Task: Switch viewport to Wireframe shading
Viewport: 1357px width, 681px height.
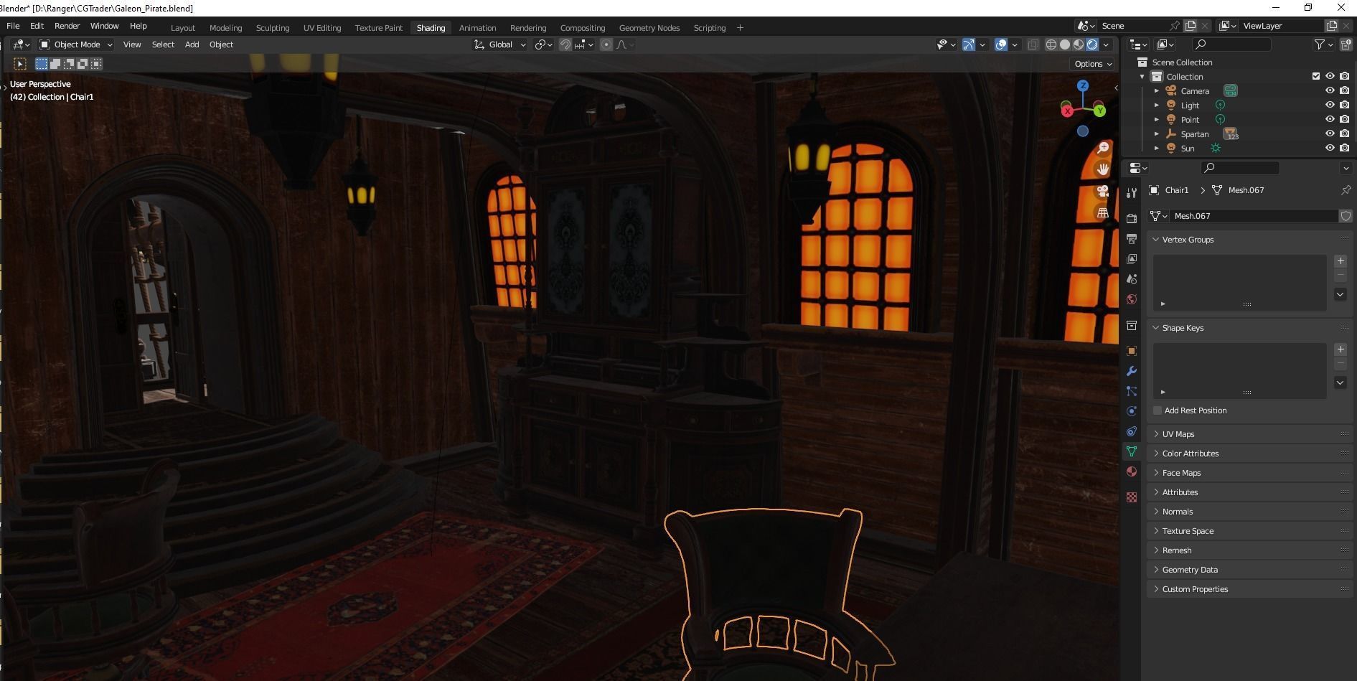Action: (x=1051, y=44)
